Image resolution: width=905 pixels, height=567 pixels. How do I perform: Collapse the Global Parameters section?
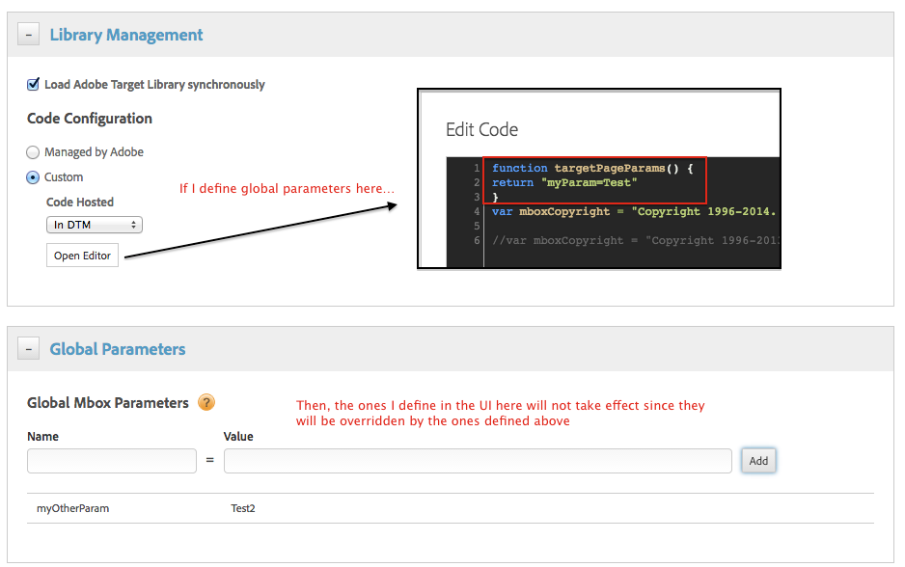click(x=28, y=349)
